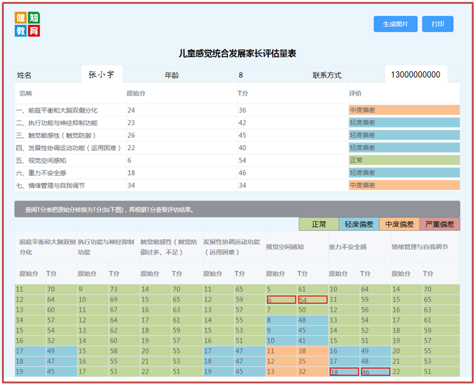Select row 三、触觉敏感性（触觉防御）
This screenshot has height=386, width=475.
(237, 135)
